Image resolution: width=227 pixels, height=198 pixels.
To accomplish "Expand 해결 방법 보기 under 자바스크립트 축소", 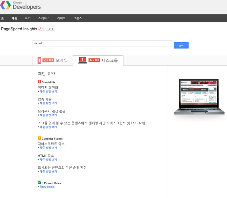I will pos(48,148).
